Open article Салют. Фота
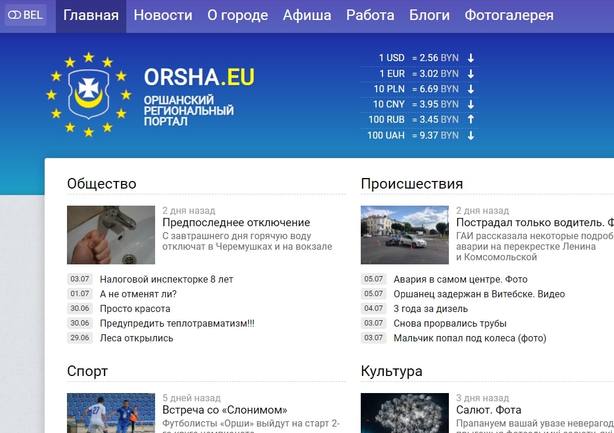 [489, 410]
